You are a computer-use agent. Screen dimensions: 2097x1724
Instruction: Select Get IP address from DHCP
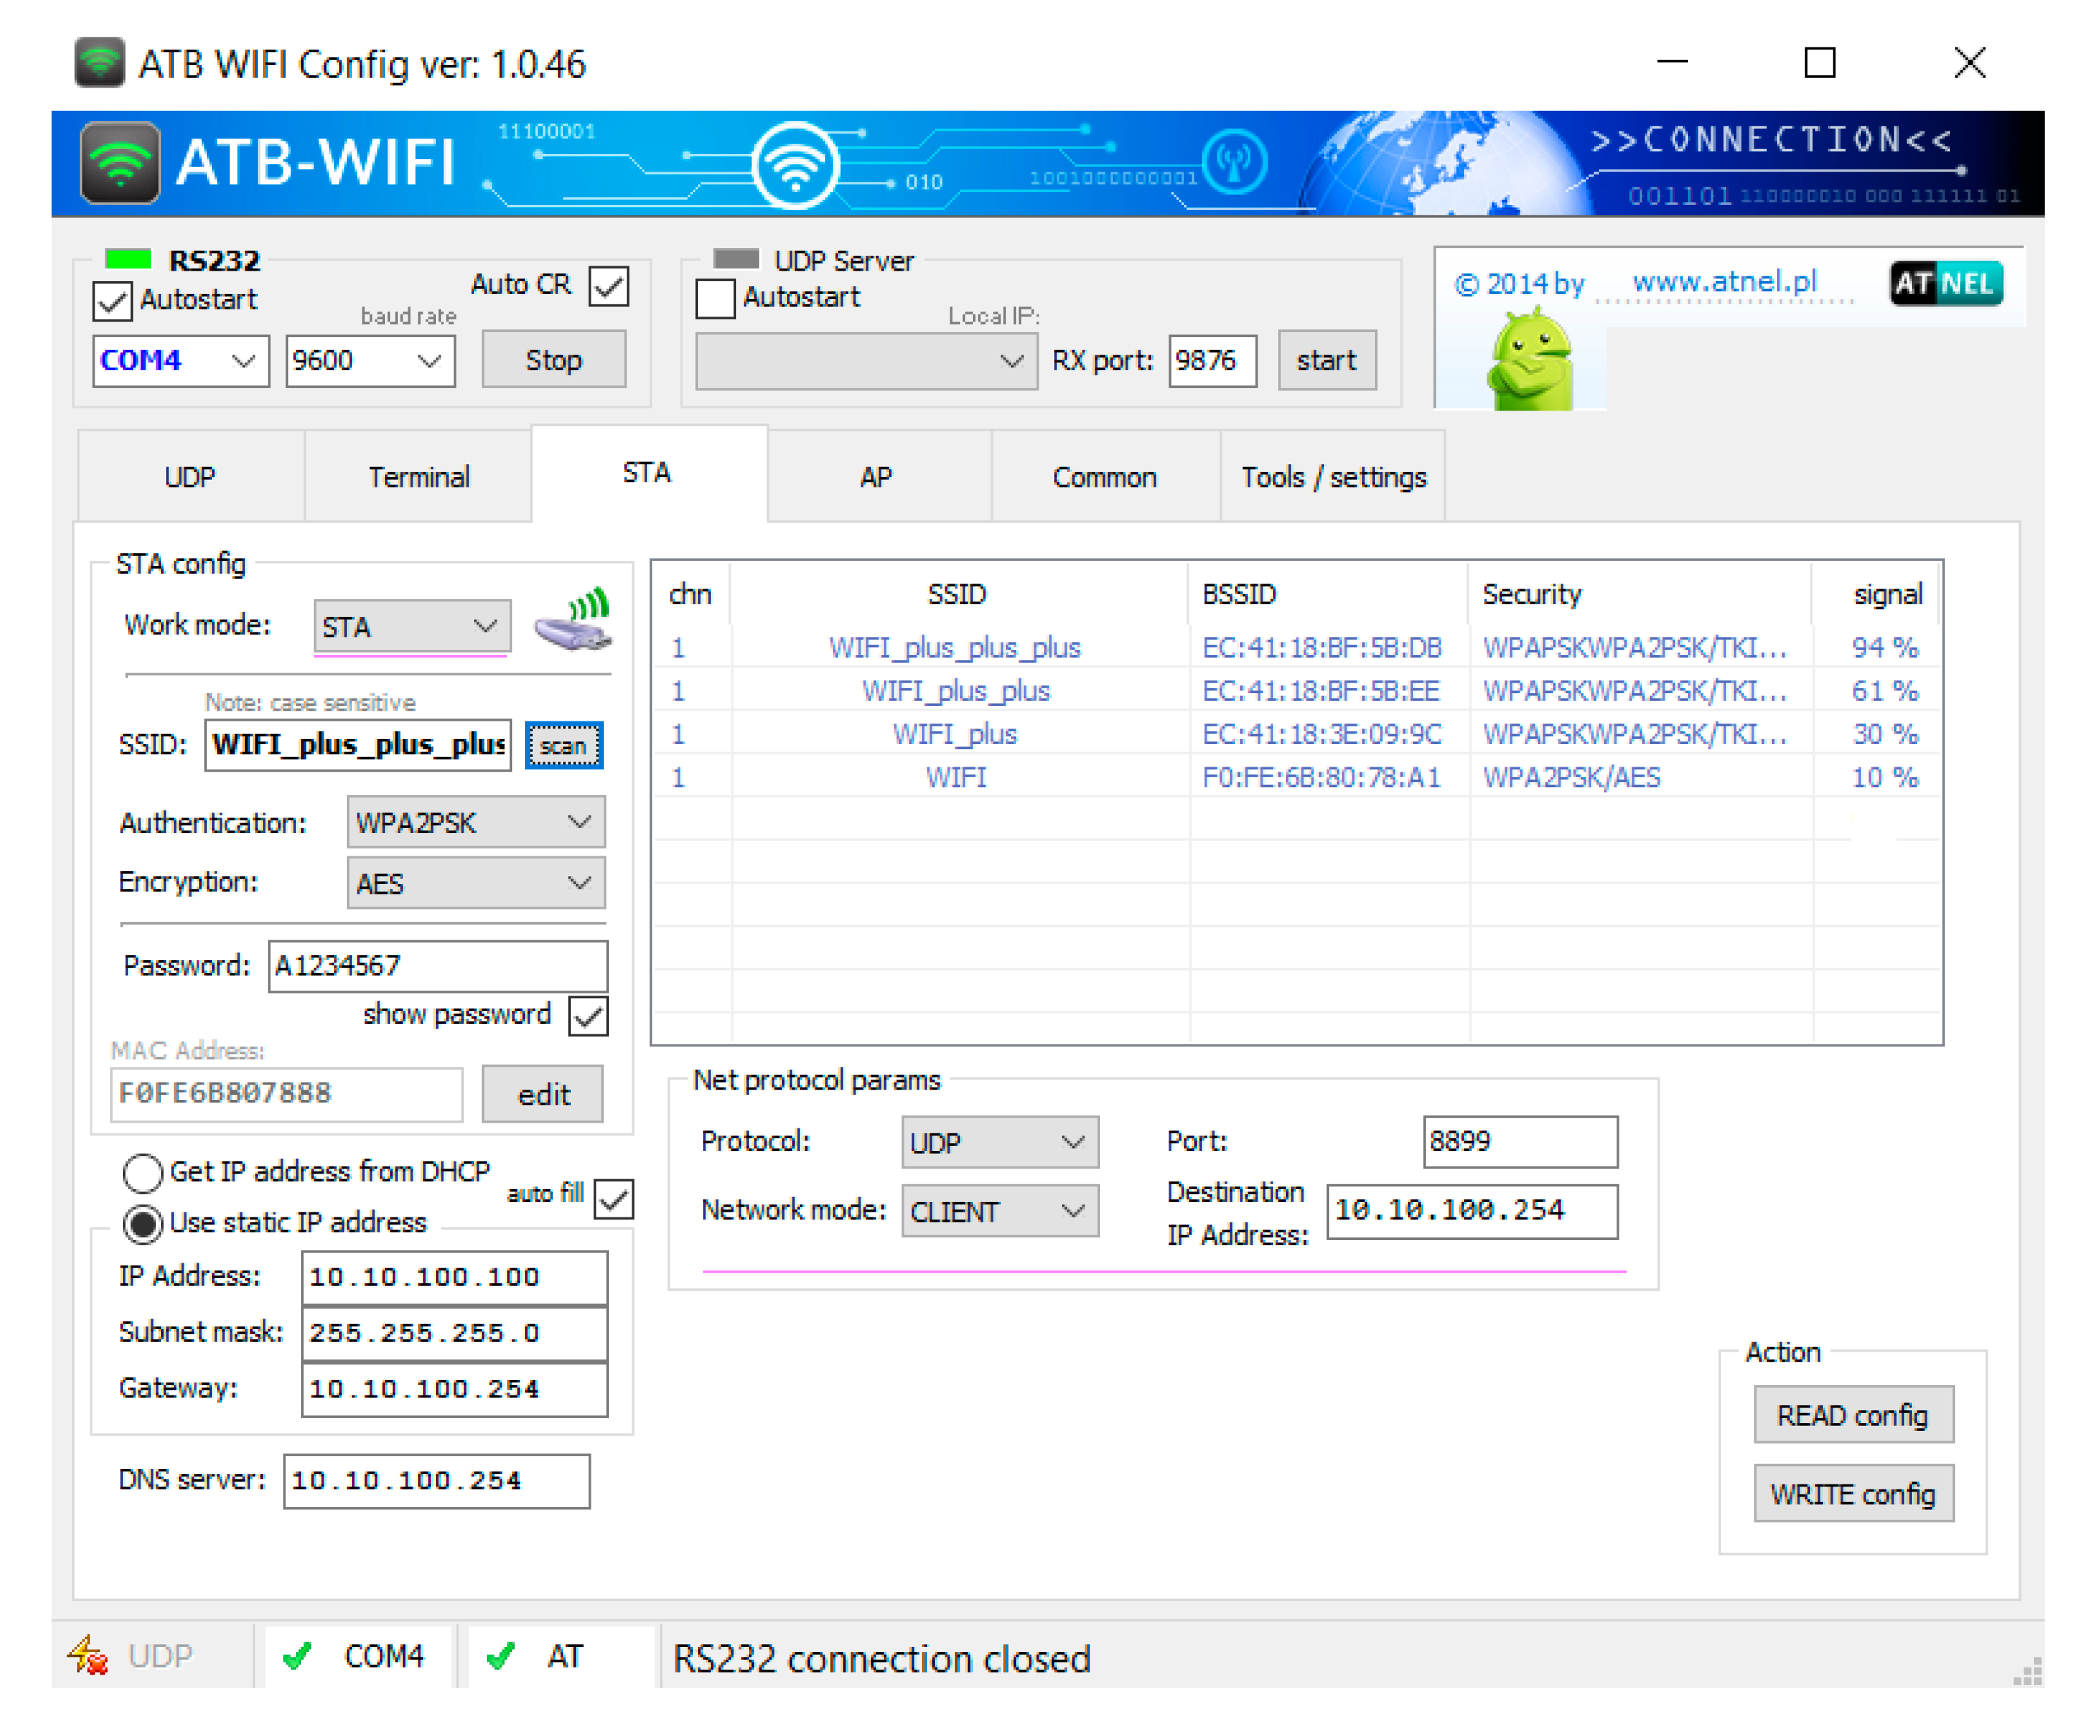click(142, 1173)
